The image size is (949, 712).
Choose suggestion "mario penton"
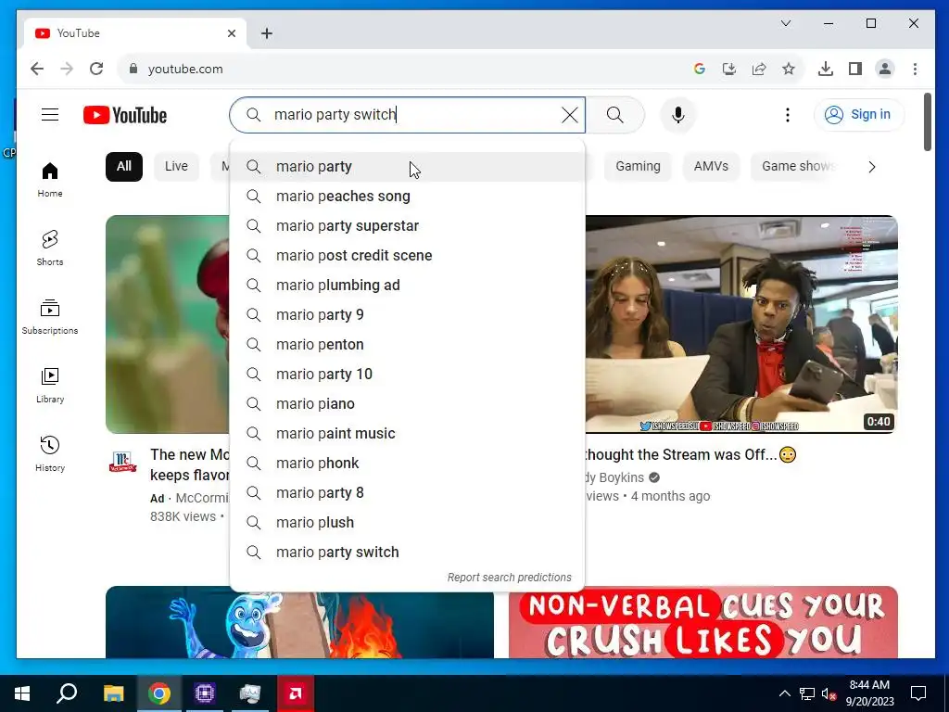pos(408,345)
